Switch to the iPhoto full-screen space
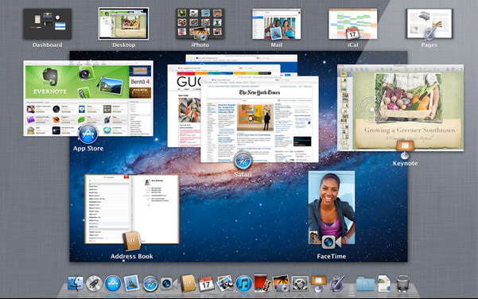478x299 pixels. click(200, 24)
